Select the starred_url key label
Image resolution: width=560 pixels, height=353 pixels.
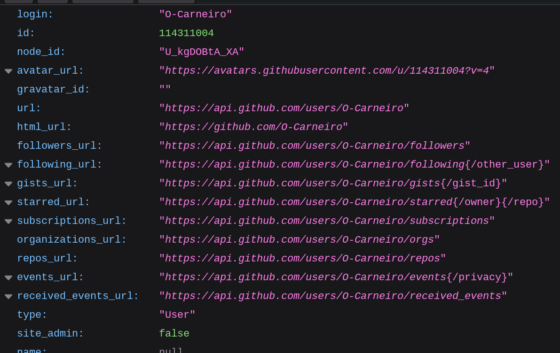click(x=53, y=202)
